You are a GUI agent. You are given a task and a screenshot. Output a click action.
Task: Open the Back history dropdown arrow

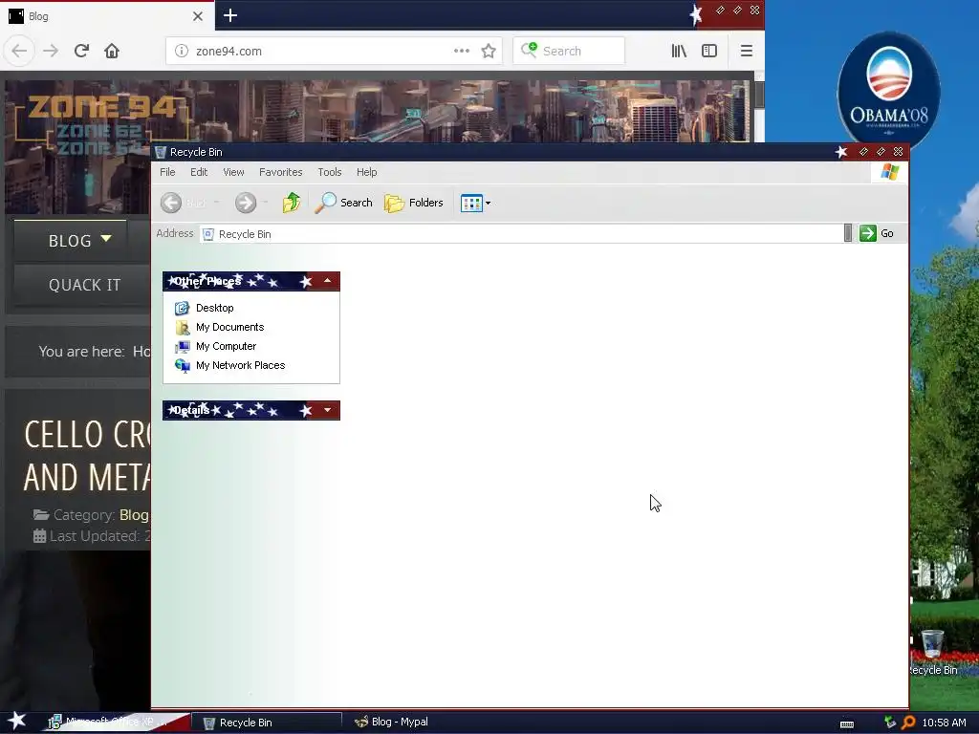click(x=217, y=203)
